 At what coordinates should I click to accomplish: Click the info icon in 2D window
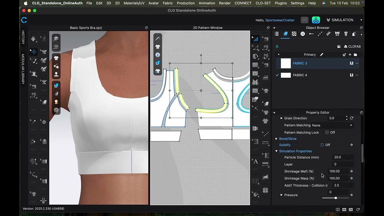point(158,55)
